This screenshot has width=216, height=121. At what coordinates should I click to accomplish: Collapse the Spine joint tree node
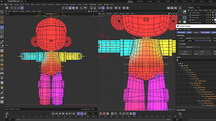184,70
